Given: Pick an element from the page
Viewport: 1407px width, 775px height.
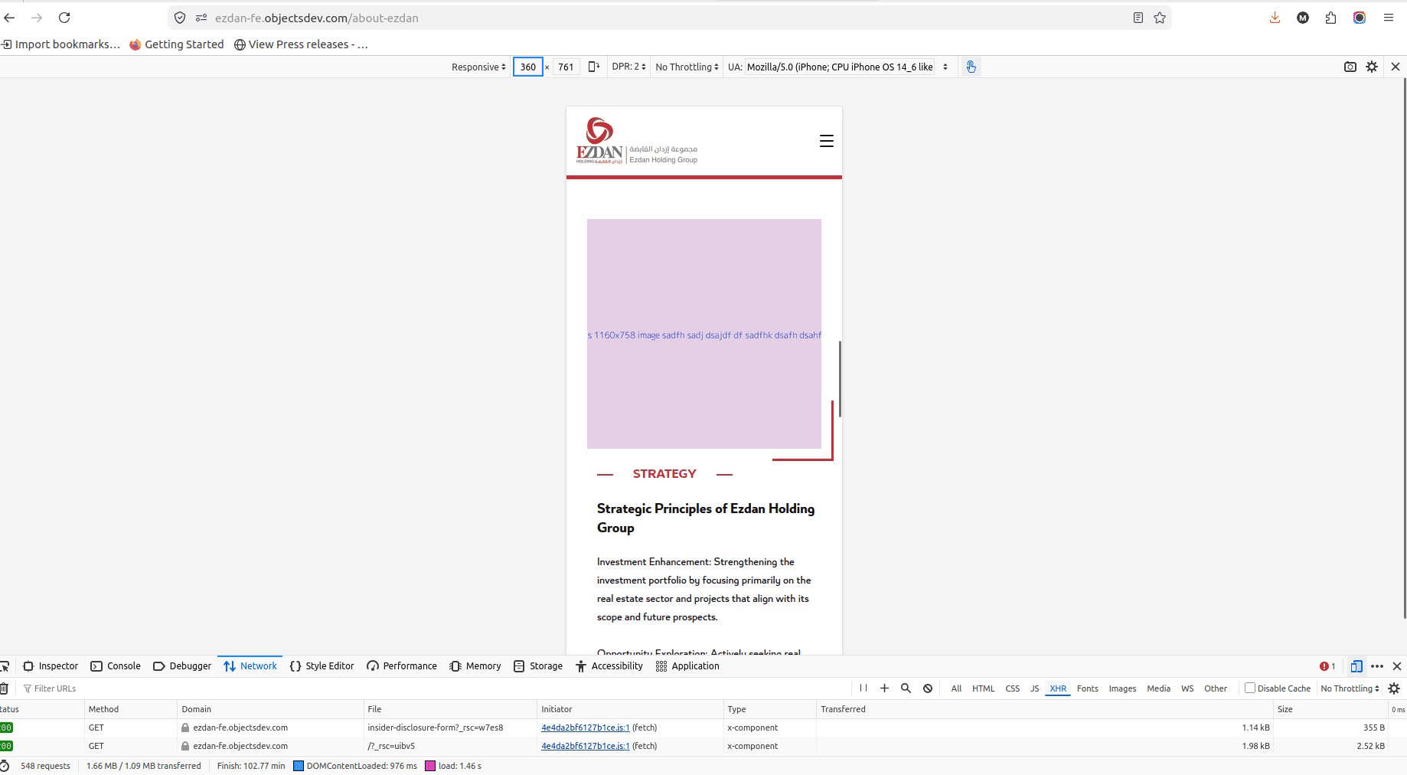Looking at the screenshot, I should tap(5, 666).
